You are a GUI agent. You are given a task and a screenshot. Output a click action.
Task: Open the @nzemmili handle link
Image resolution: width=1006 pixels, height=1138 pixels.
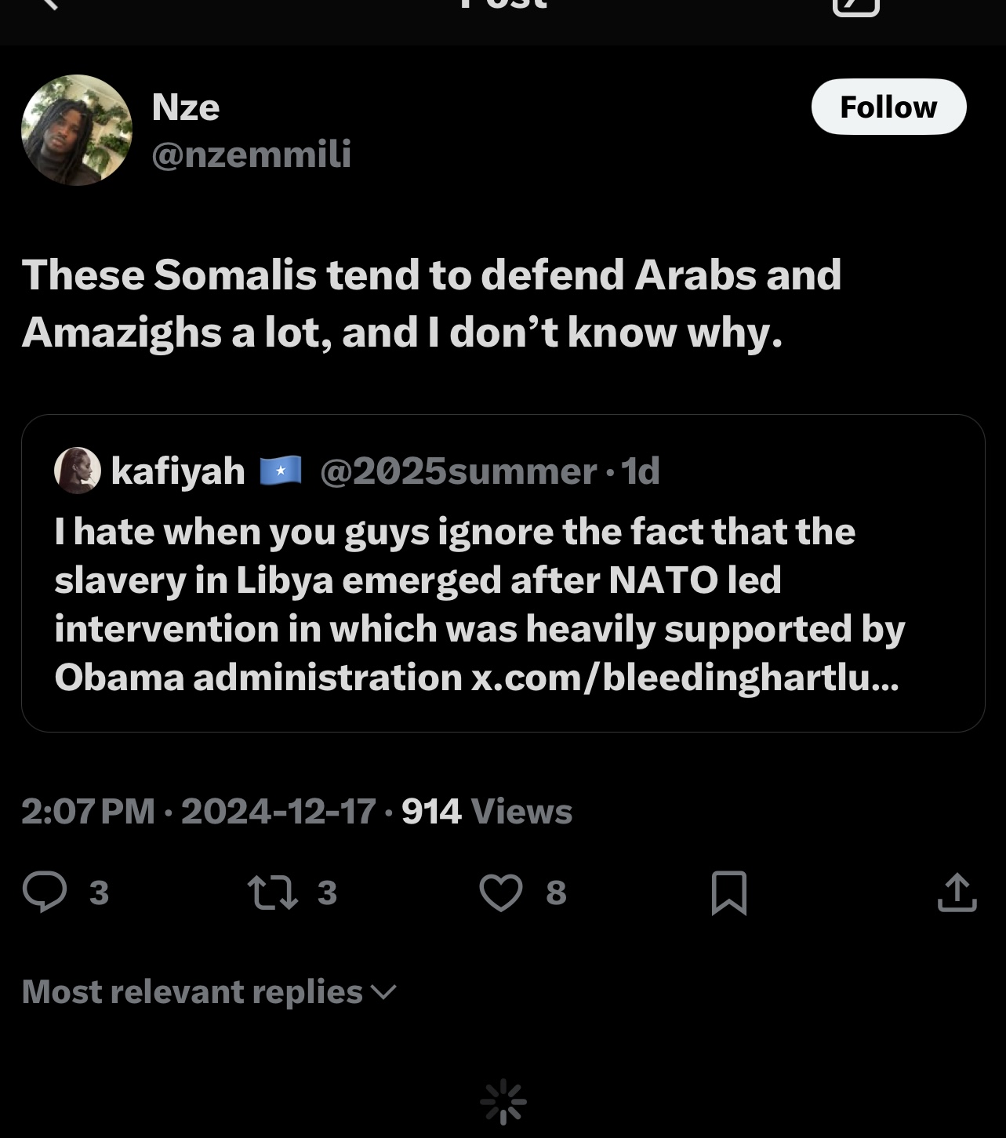point(251,154)
